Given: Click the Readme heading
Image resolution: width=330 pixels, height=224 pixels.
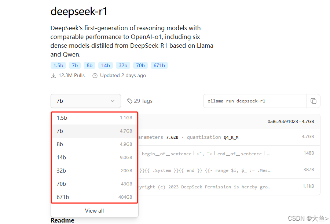Looking at the screenshot, I should point(62,220).
